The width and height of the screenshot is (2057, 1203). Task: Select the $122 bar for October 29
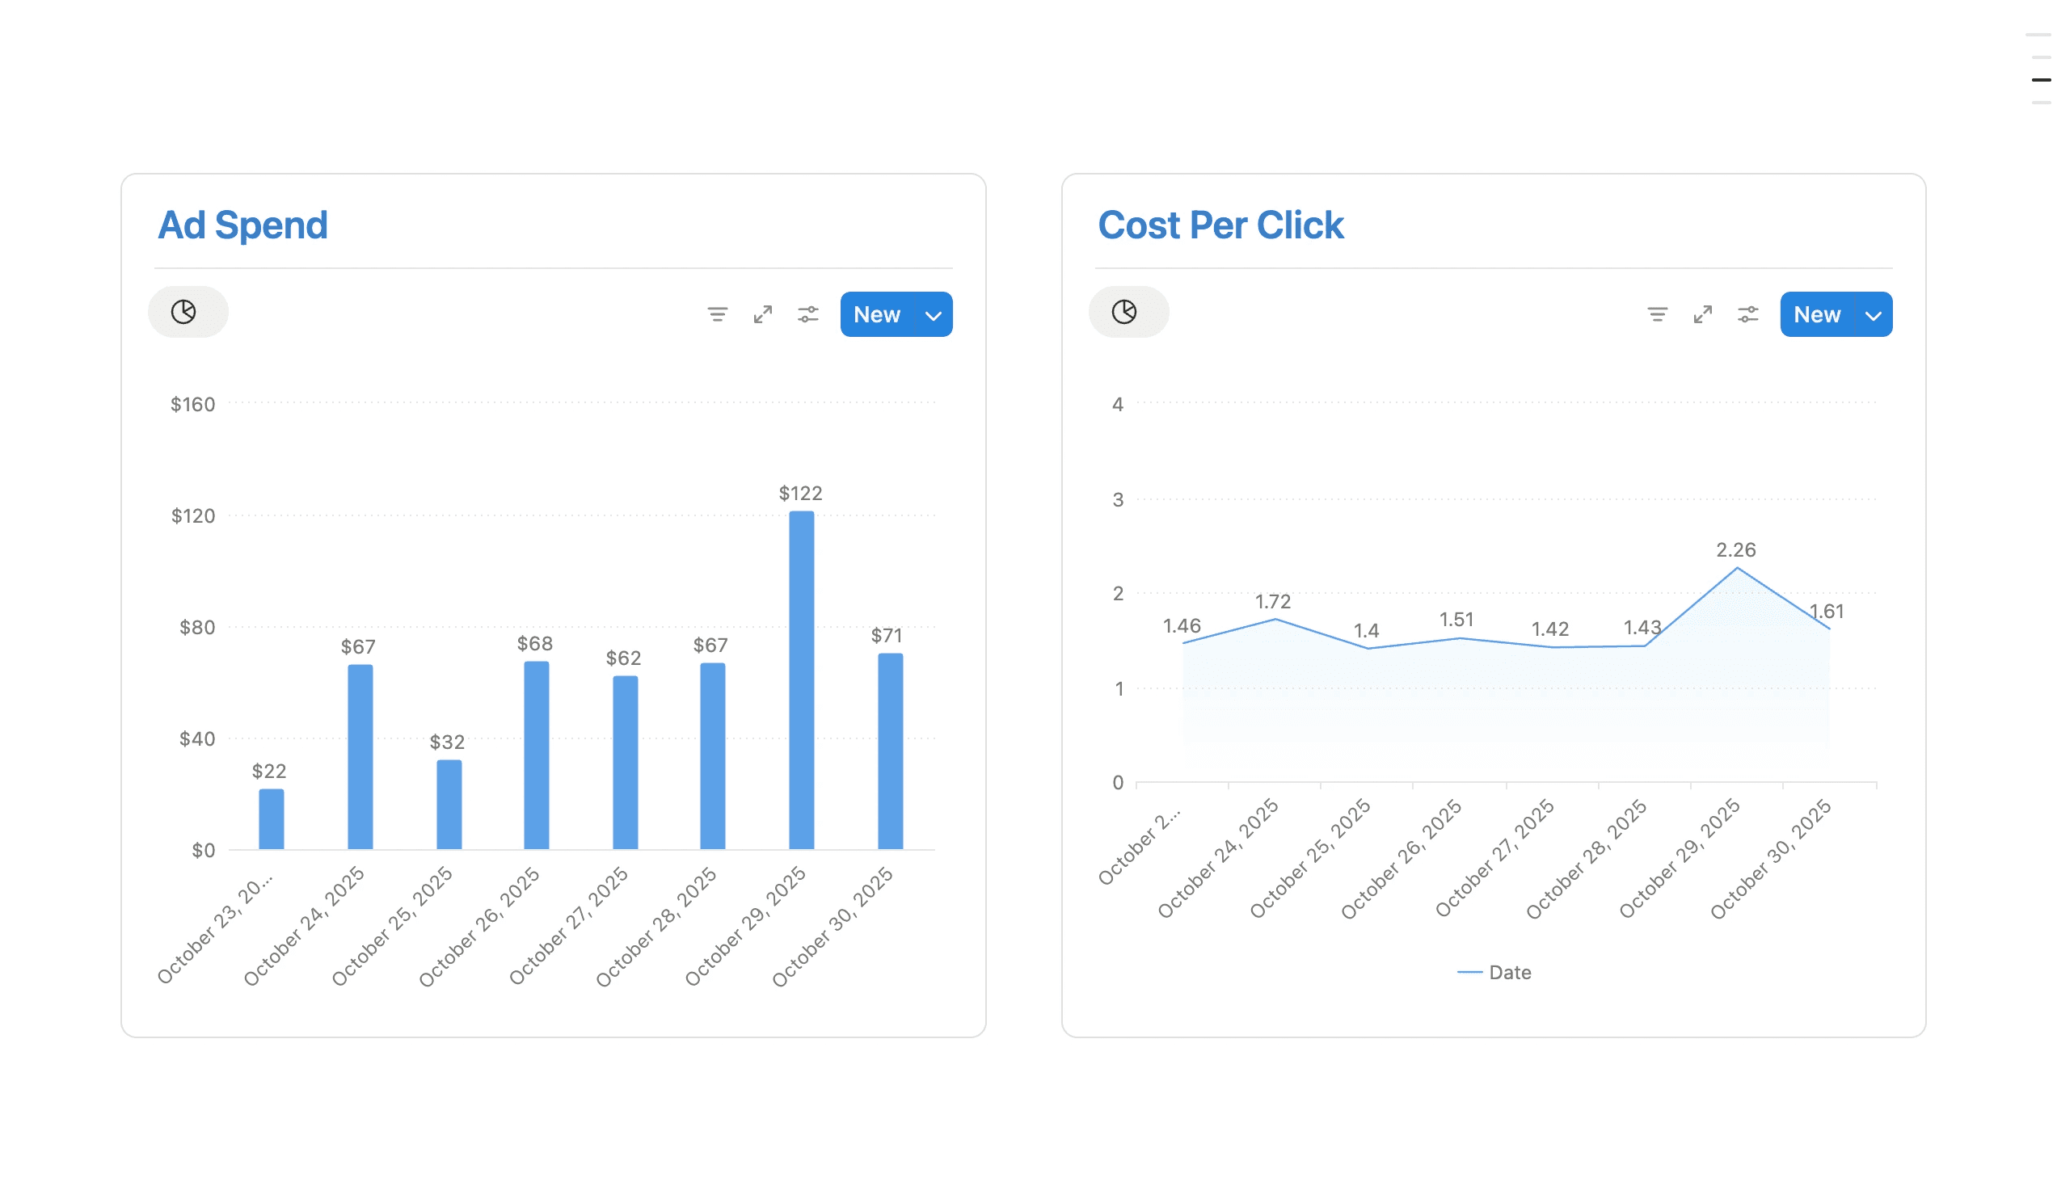click(802, 679)
